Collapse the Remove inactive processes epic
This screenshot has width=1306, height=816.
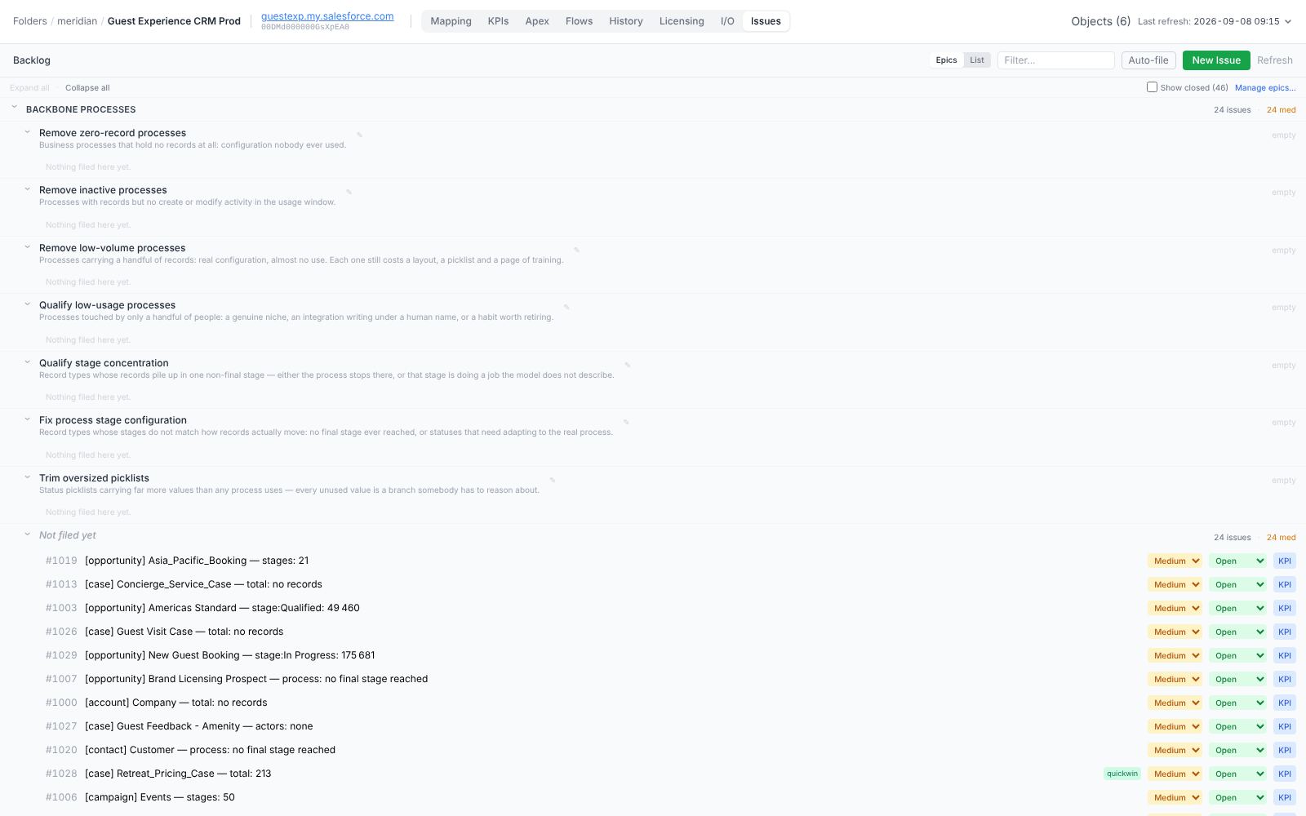click(x=27, y=188)
